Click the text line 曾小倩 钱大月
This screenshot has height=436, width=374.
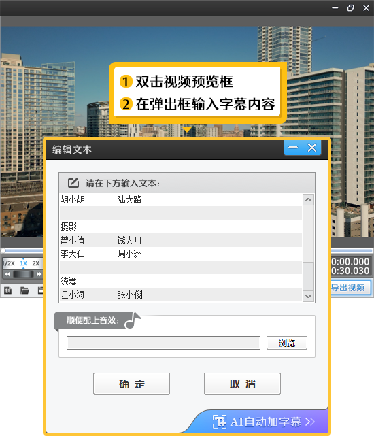181,240
